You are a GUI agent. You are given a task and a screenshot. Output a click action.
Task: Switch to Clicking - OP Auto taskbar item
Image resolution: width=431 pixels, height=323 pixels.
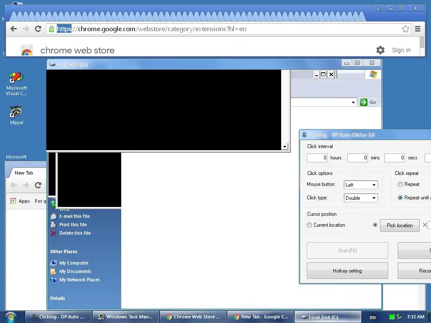coord(58,317)
